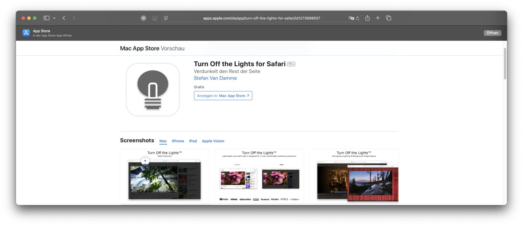Viewport: 523px width, 226px height.
Task: Select the iPad screenshots tab
Action: click(193, 141)
